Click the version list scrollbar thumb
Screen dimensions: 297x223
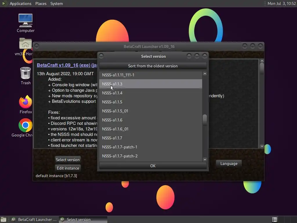(205, 120)
